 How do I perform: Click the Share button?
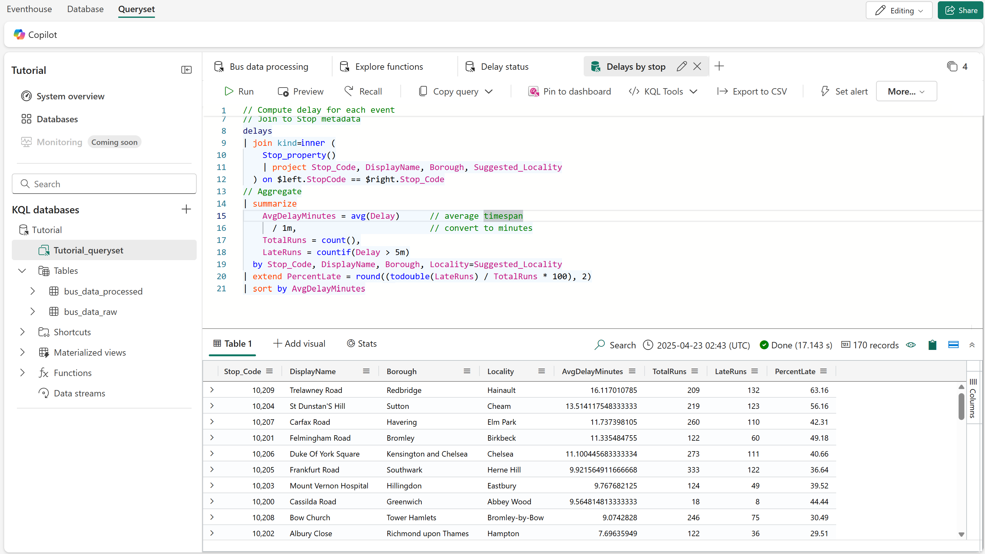(x=960, y=10)
